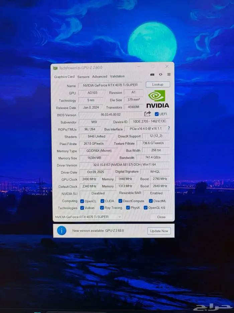This screenshot has width=234, height=313.
Task: Click the Driver Date value Oct 09, 2025
Action: coord(96,172)
